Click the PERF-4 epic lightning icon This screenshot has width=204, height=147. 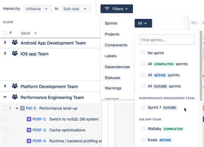pos(29,141)
